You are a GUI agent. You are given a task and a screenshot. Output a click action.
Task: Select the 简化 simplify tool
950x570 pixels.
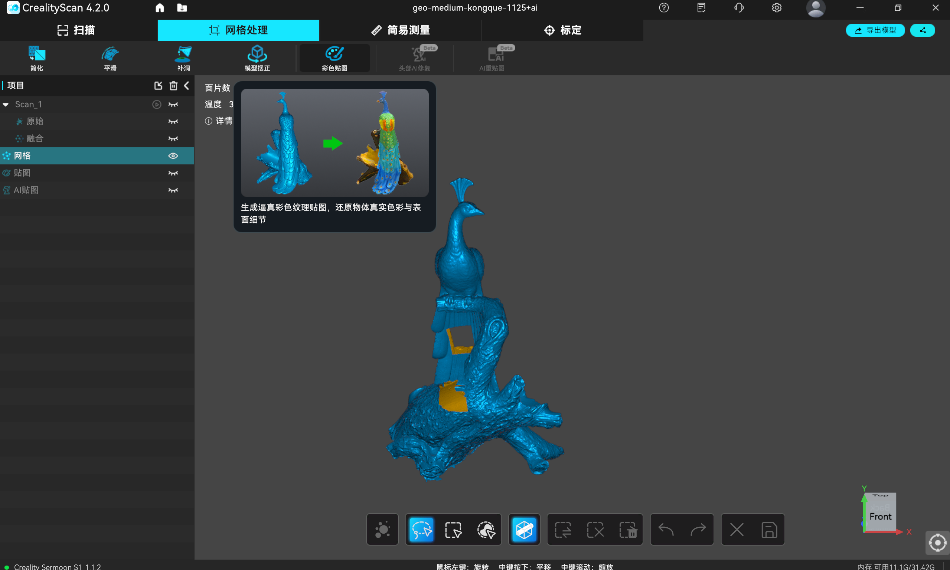[37, 58]
